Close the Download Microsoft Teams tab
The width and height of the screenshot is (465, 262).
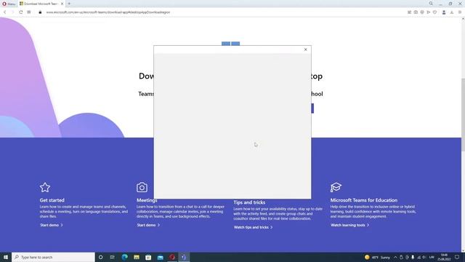[x=62, y=4]
